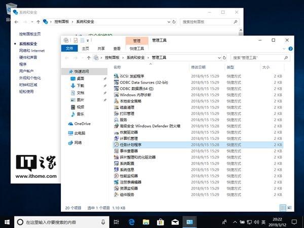Viewport: 304px width, 228px height.
Task: Select the 系统信息 icon
Action: pyautogui.click(x=116, y=170)
